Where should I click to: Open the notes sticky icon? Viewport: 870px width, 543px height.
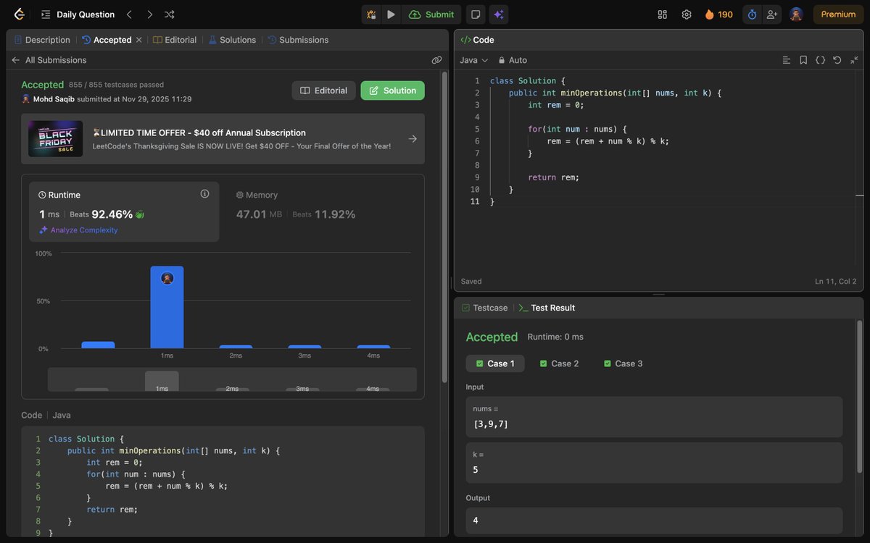476,14
